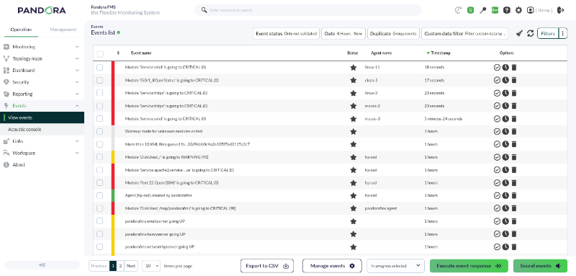Open the vertical dots menu beside Filters

pyautogui.click(x=563, y=33)
